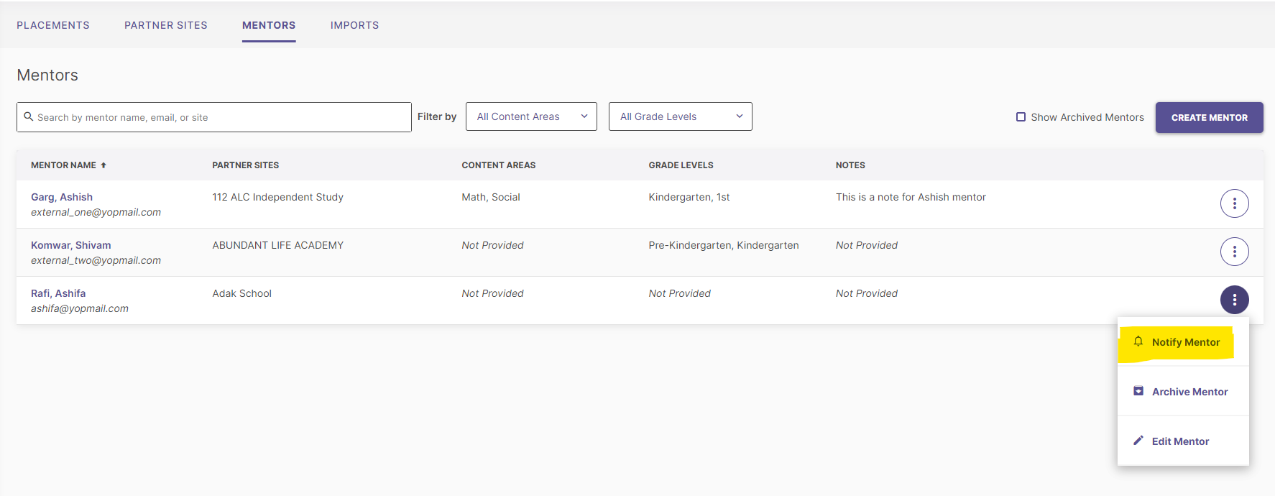Click 'ABUNDANT LIFE ACADEMY' cell
The image size is (1275, 496).
(x=278, y=245)
